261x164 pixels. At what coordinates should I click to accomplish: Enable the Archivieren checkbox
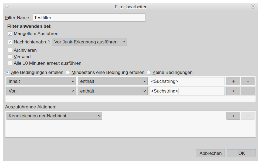coord(10,50)
